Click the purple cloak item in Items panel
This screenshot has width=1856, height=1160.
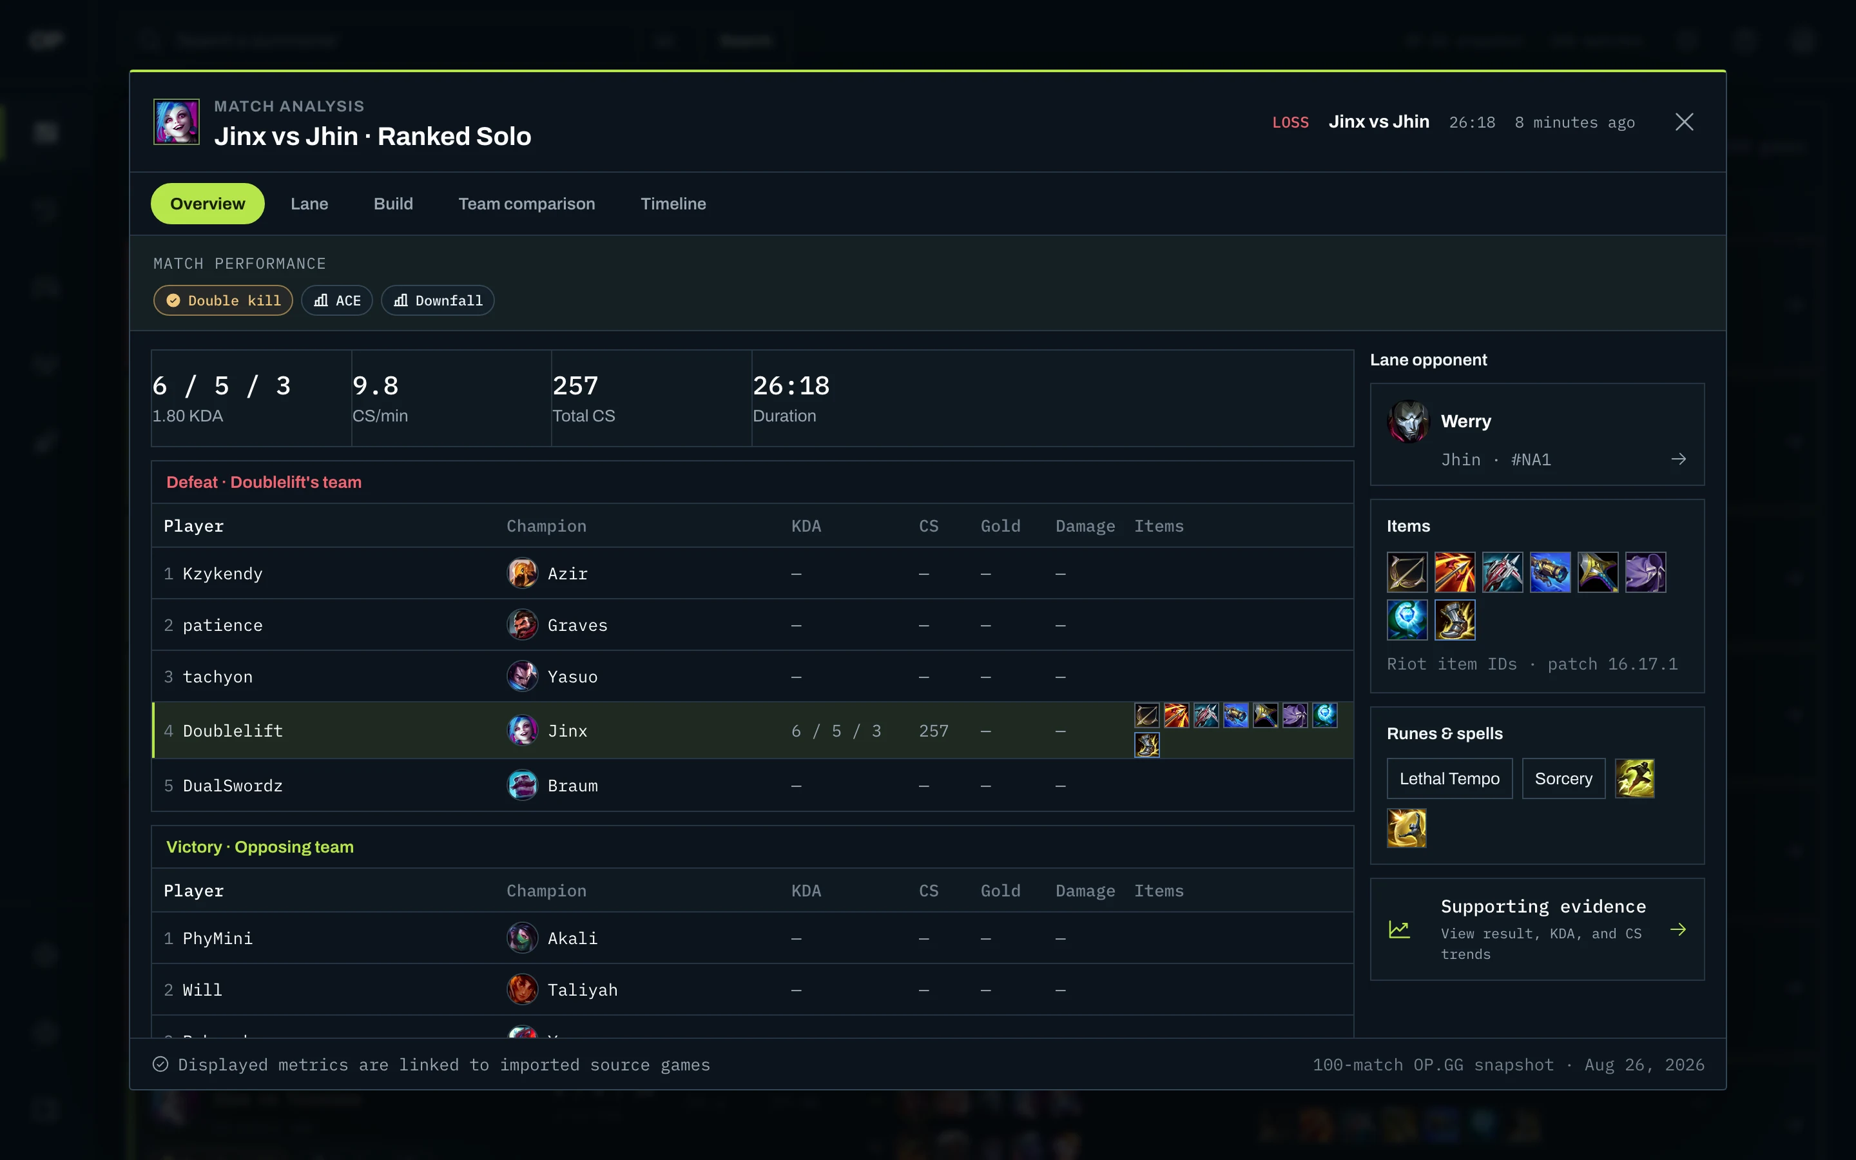click(1645, 572)
